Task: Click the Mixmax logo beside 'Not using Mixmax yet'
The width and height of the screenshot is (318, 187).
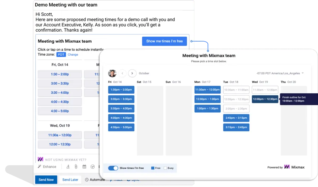Action: point(40,159)
